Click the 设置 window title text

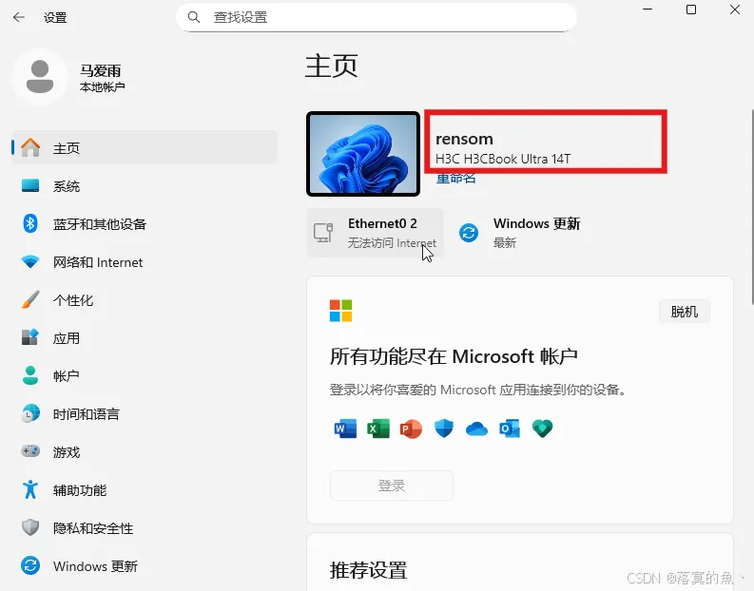click(x=55, y=18)
